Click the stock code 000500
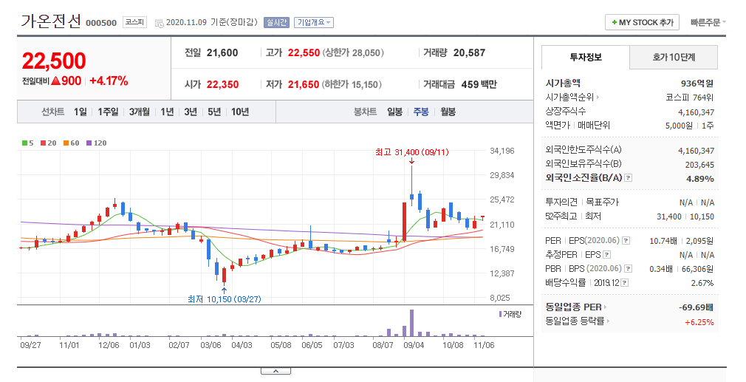 (101, 23)
